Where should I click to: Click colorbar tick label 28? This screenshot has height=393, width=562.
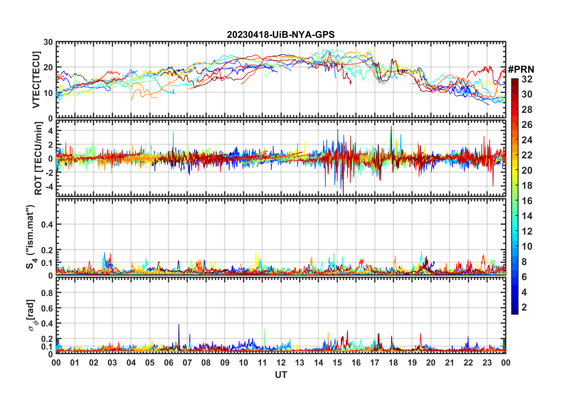pyautogui.click(x=527, y=109)
